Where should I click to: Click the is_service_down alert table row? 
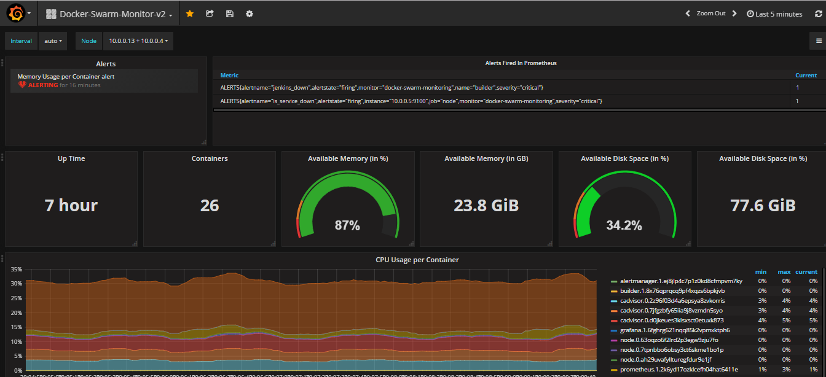pyautogui.click(x=519, y=101)
